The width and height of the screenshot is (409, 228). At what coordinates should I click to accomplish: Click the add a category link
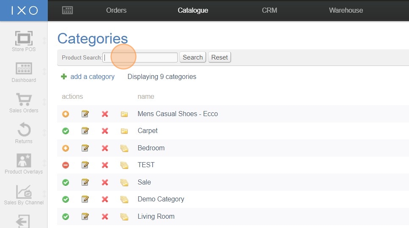pos(92,77)
